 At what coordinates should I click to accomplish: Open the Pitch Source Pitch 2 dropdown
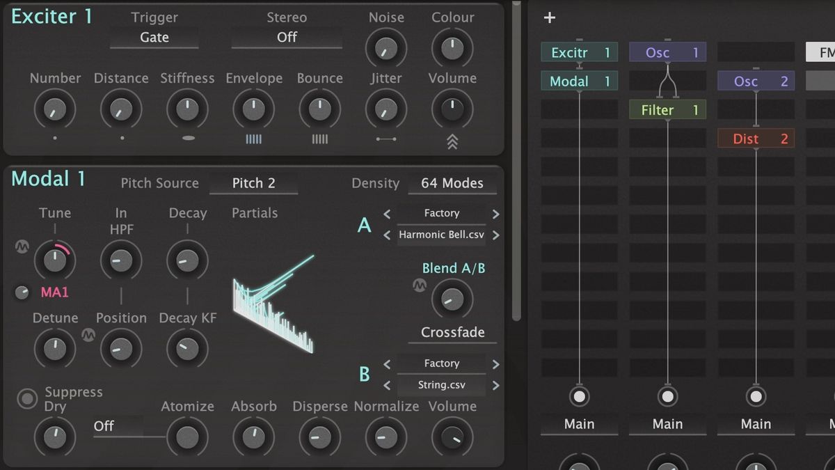[254, 183]
